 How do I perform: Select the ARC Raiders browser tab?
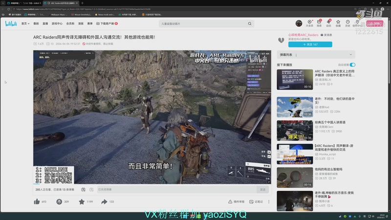click(61, 3)
